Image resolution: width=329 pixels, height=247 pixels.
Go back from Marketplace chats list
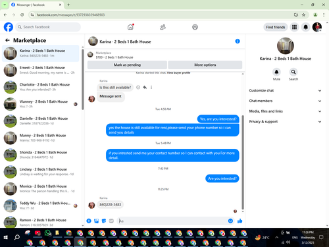(7, 40)
